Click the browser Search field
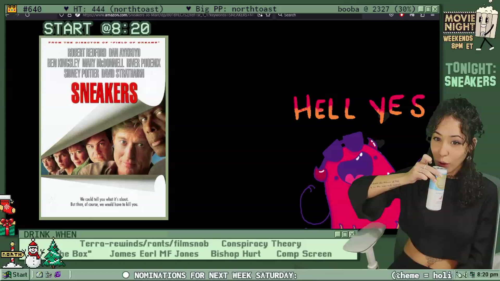The height and width of the screenshot is (281, 500). coord(319,15)
